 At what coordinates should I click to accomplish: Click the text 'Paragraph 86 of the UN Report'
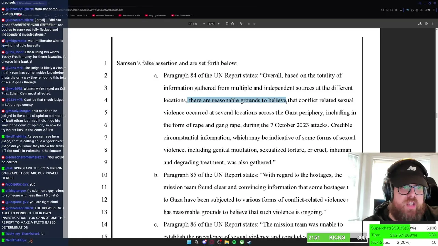(202, 224)
